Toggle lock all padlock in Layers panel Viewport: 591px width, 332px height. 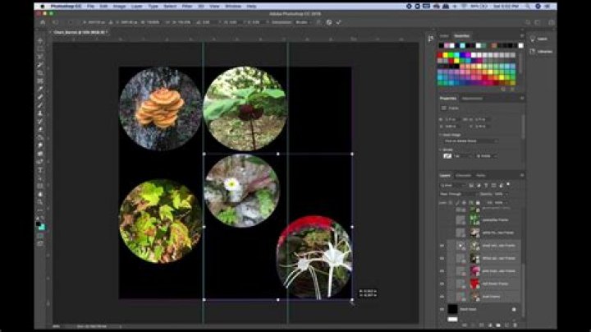[x=478, y=203]
